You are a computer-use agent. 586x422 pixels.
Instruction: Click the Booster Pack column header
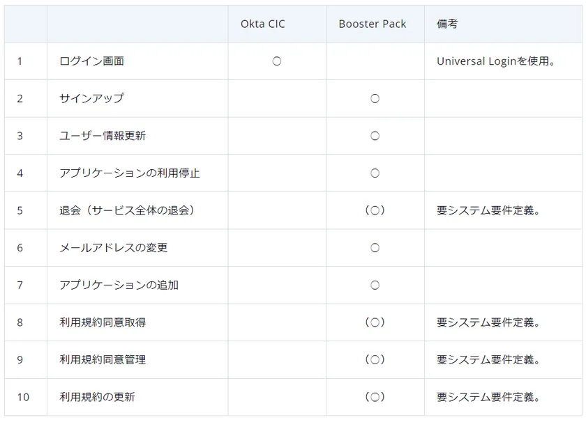[372, 24]
